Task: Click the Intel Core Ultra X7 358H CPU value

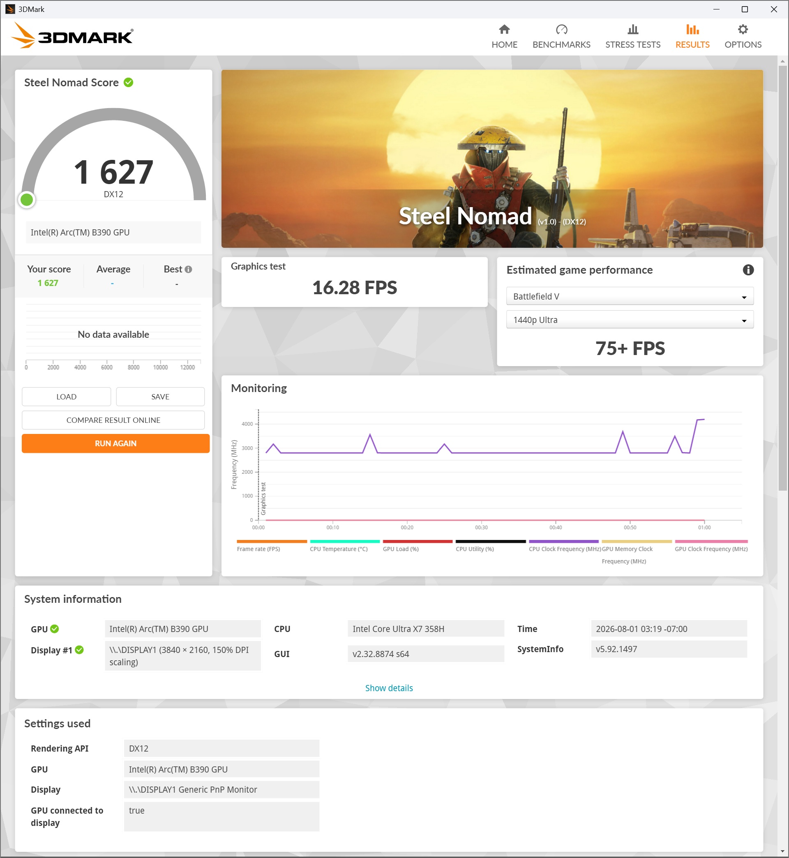Action: pyautogui.click(x=426, y=629)
